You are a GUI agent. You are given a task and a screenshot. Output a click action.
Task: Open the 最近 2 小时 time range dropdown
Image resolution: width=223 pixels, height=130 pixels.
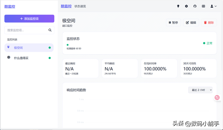click(200, 90)
